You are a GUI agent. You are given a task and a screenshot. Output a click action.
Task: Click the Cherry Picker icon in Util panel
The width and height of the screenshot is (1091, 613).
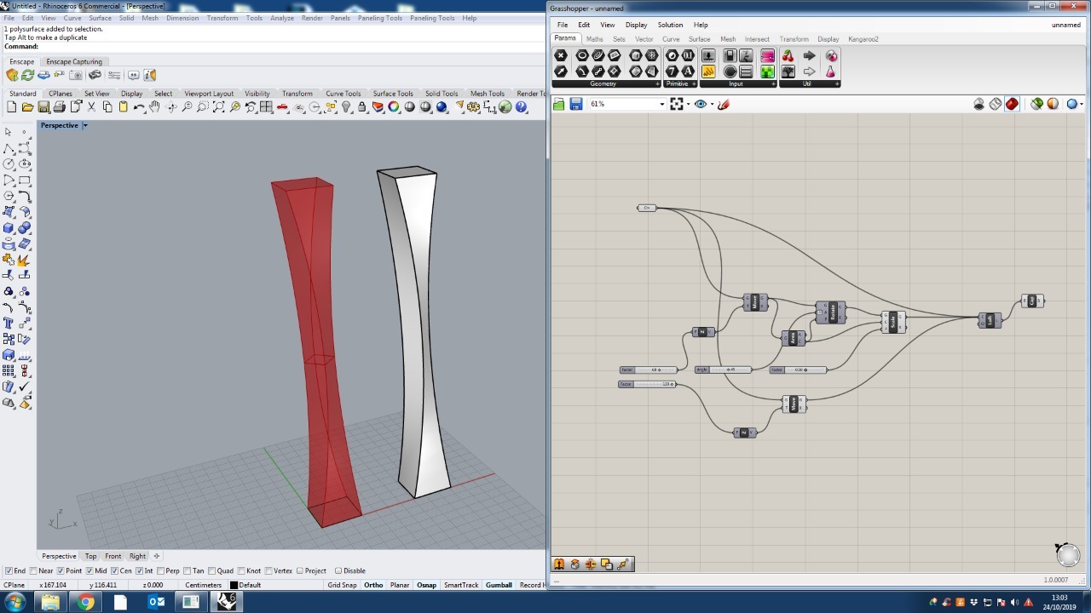pyautogui.click(x=788, y=55)
